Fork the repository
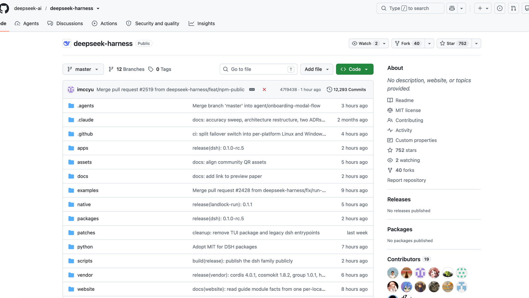Viewport: 529px width, 298px height. pos(408,44)
